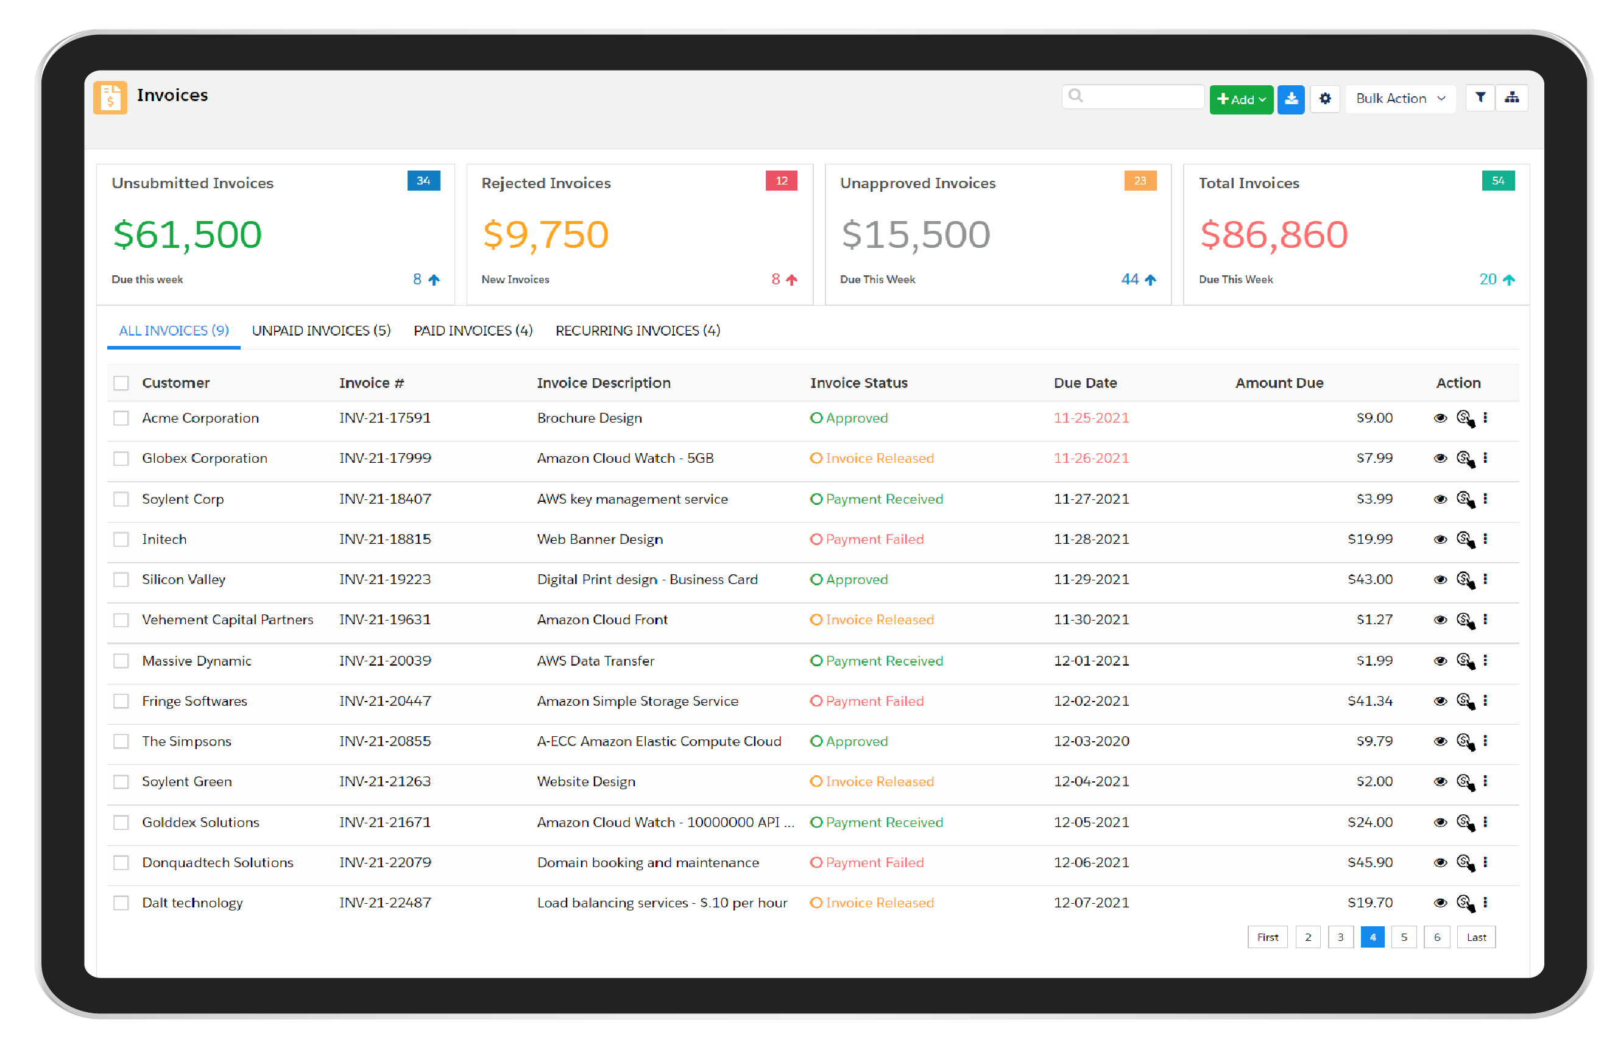The height and width of the screenshot is (1056, 1615).
Task: Go to page 3
Action: 1340,937
